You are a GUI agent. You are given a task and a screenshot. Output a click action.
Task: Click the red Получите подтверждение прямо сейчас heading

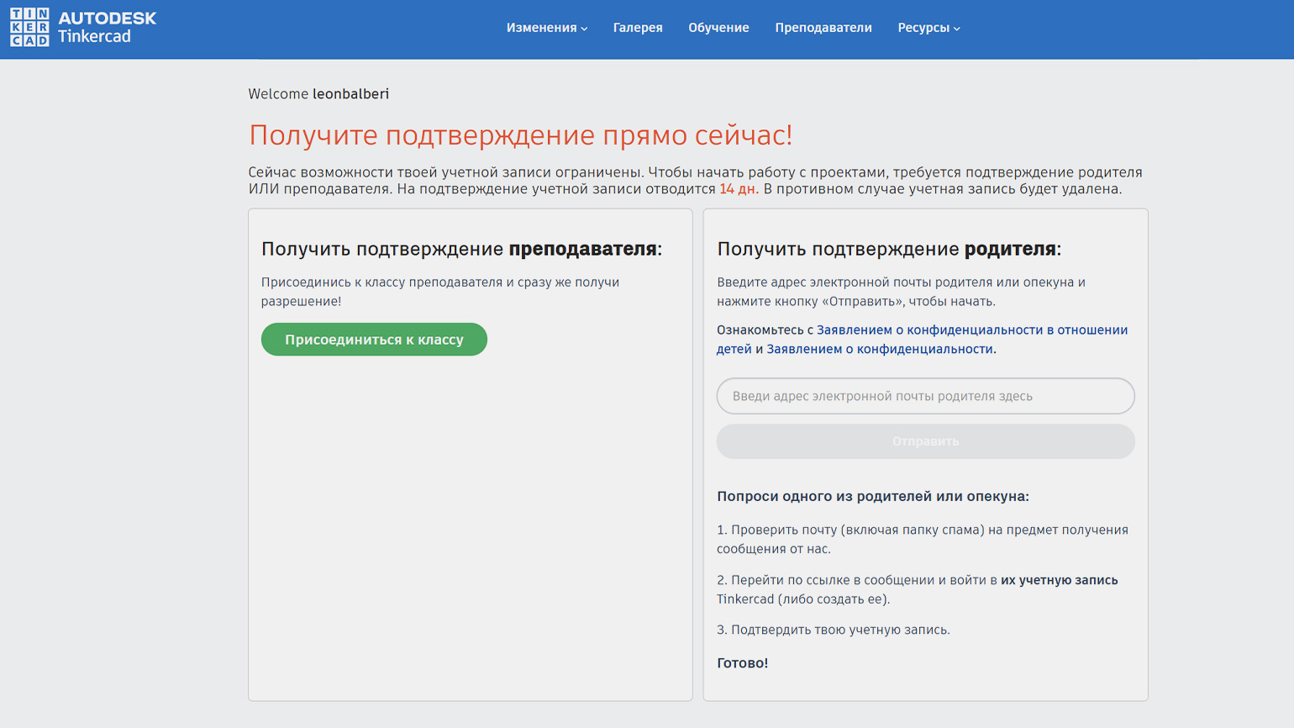coord(520,135)
